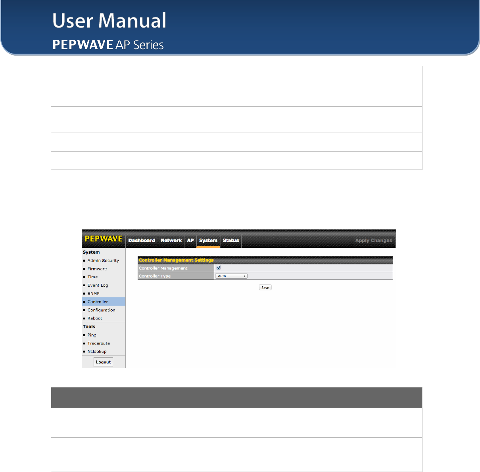Click the Controller Type label
The width and height of the screenshot is (480, 472).
(x=155, y=276)
